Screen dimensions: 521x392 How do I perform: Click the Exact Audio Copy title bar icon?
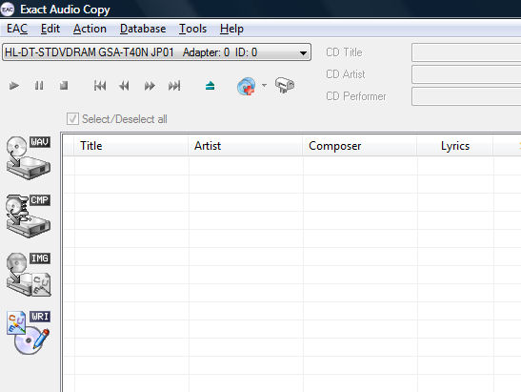coord(8,10)
